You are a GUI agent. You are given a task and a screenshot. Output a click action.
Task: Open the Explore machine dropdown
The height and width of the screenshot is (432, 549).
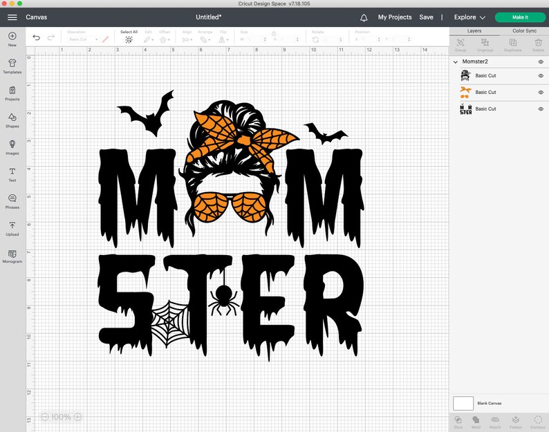click(469, 17)
